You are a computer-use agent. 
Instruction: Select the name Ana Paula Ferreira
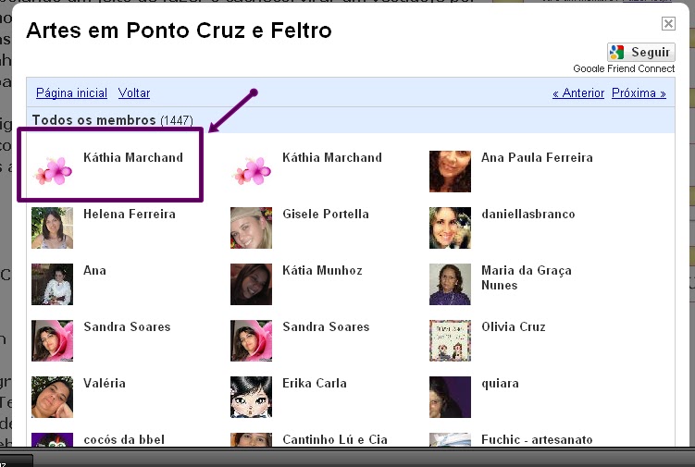click(x=537, y=158)
